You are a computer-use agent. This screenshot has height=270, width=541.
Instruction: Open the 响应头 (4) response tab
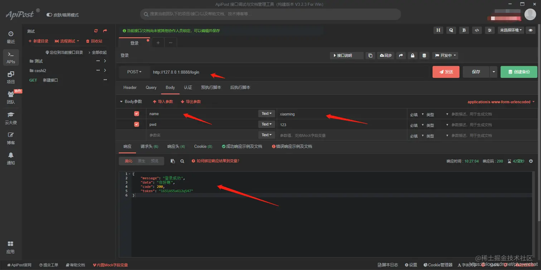[x=176, y=147]
